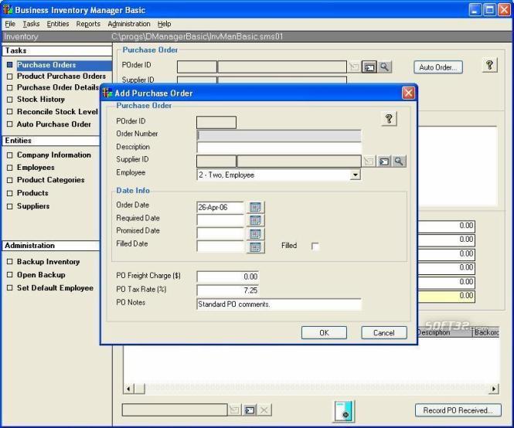Expand the Employee dropdown
This screenshot has width=514, height=428.
(x=355, y=175)
